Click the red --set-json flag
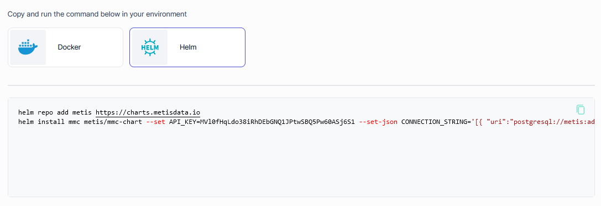The image size is (601, 206). tap(378, 122)
